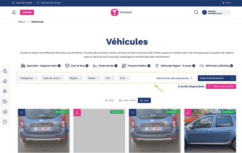
Task: Click Créer une alerte button
Action: point(221,87)
